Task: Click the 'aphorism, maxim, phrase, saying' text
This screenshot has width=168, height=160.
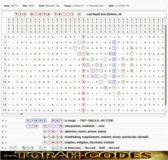Action: tap(85, 131)
